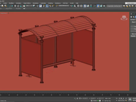Toggle Isolate Selection in status bar
This screenshot has height=102, width=136.
75,98
